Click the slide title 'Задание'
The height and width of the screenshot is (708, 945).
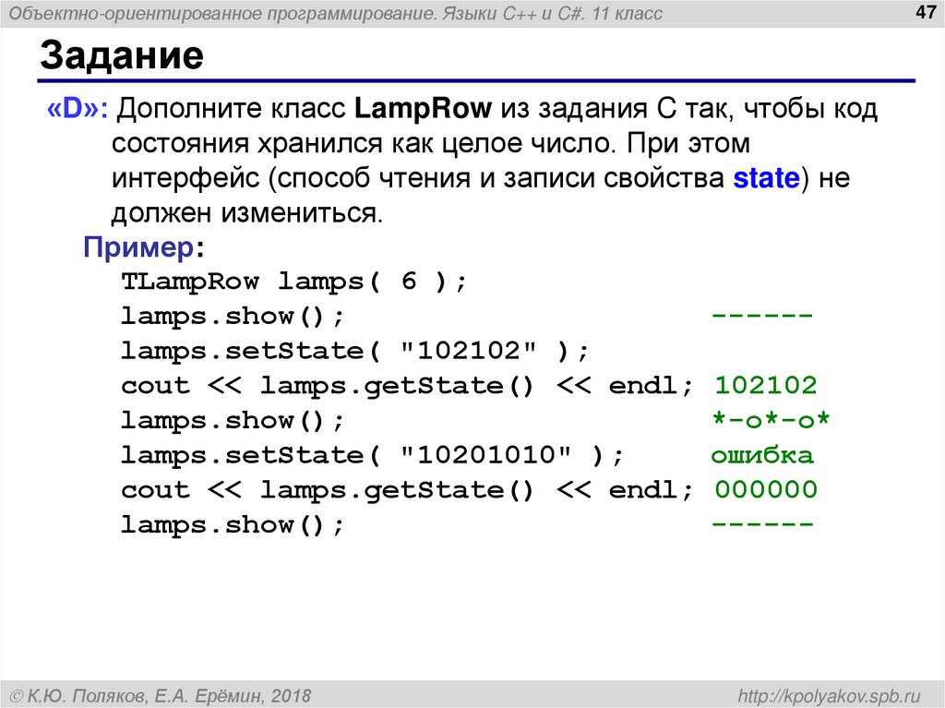click(x=122, y=55)
